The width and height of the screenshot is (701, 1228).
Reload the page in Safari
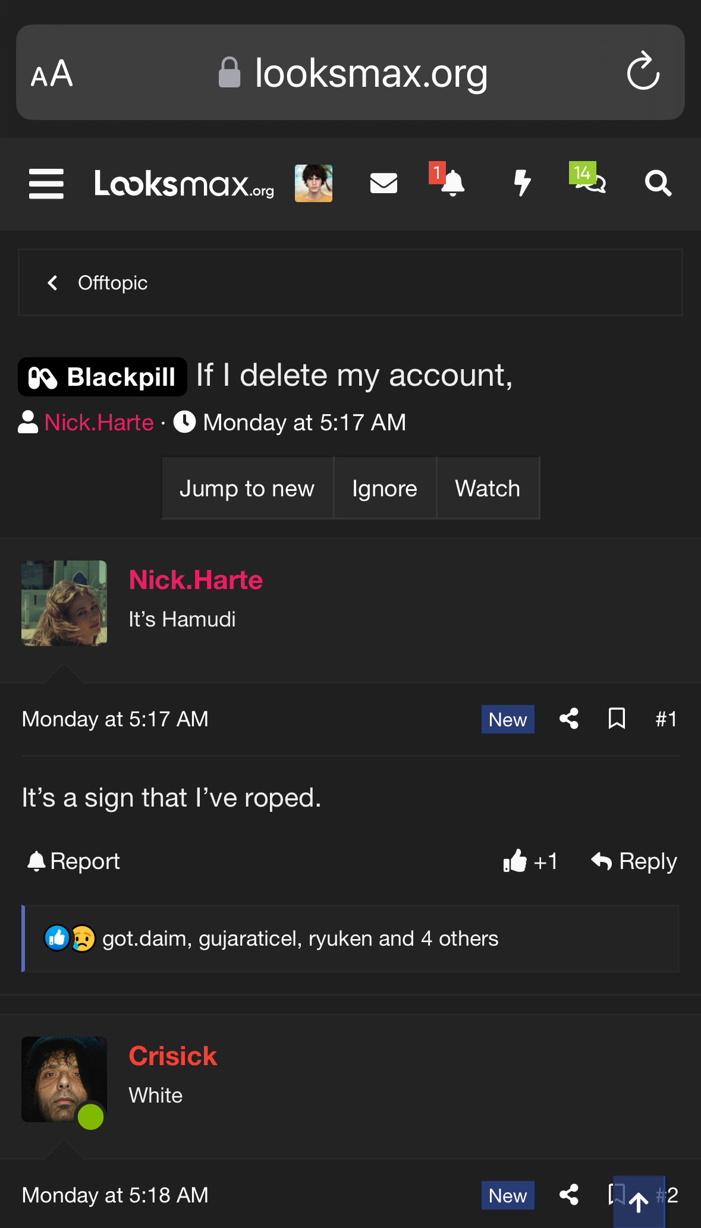(643, 73)
